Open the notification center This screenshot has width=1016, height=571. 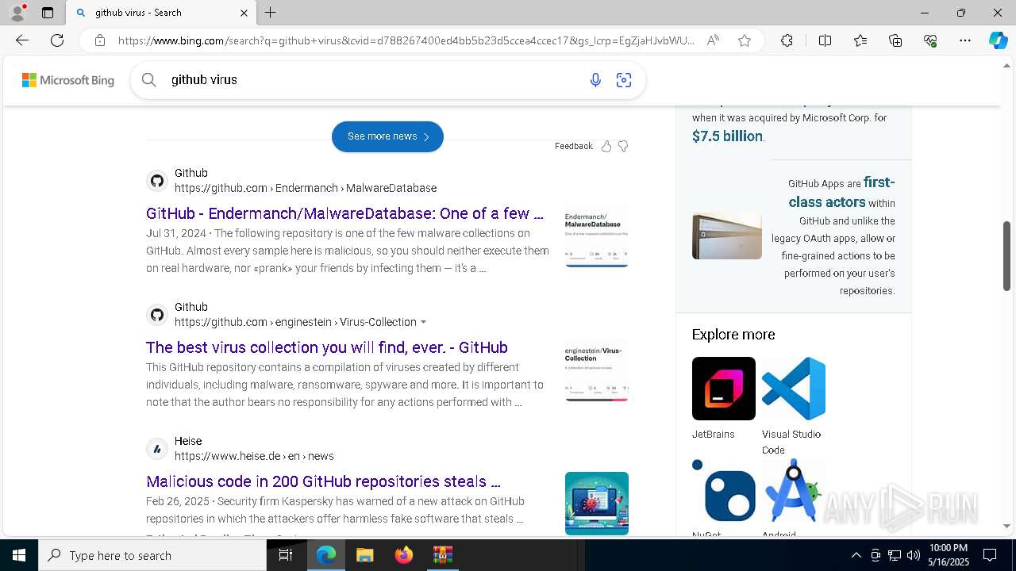point(990,555)
